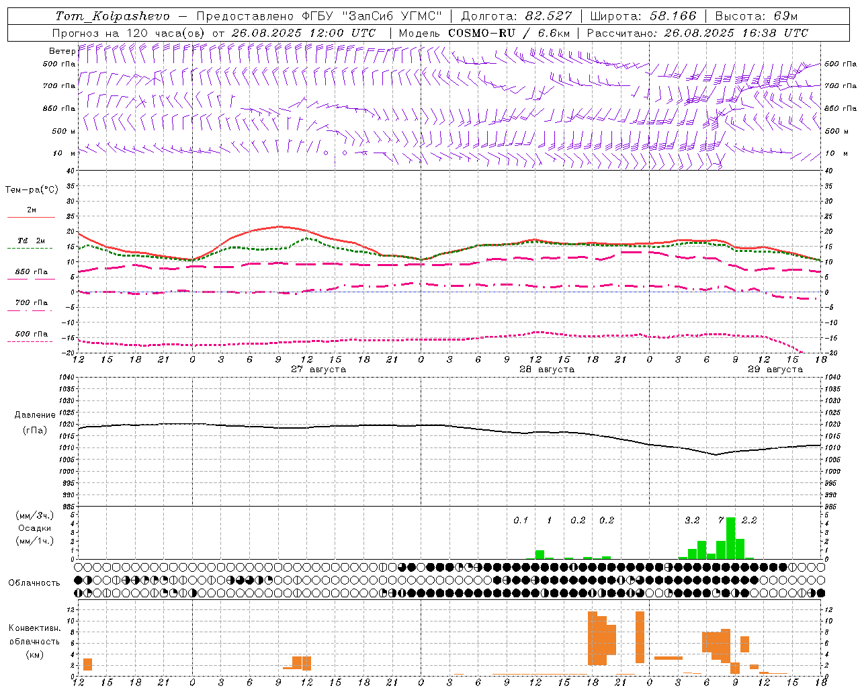Screen dimensions: 860x688
Task: Click the dotted line under the 500 гПа temperature legend
Action: click(x=31, y=341)
